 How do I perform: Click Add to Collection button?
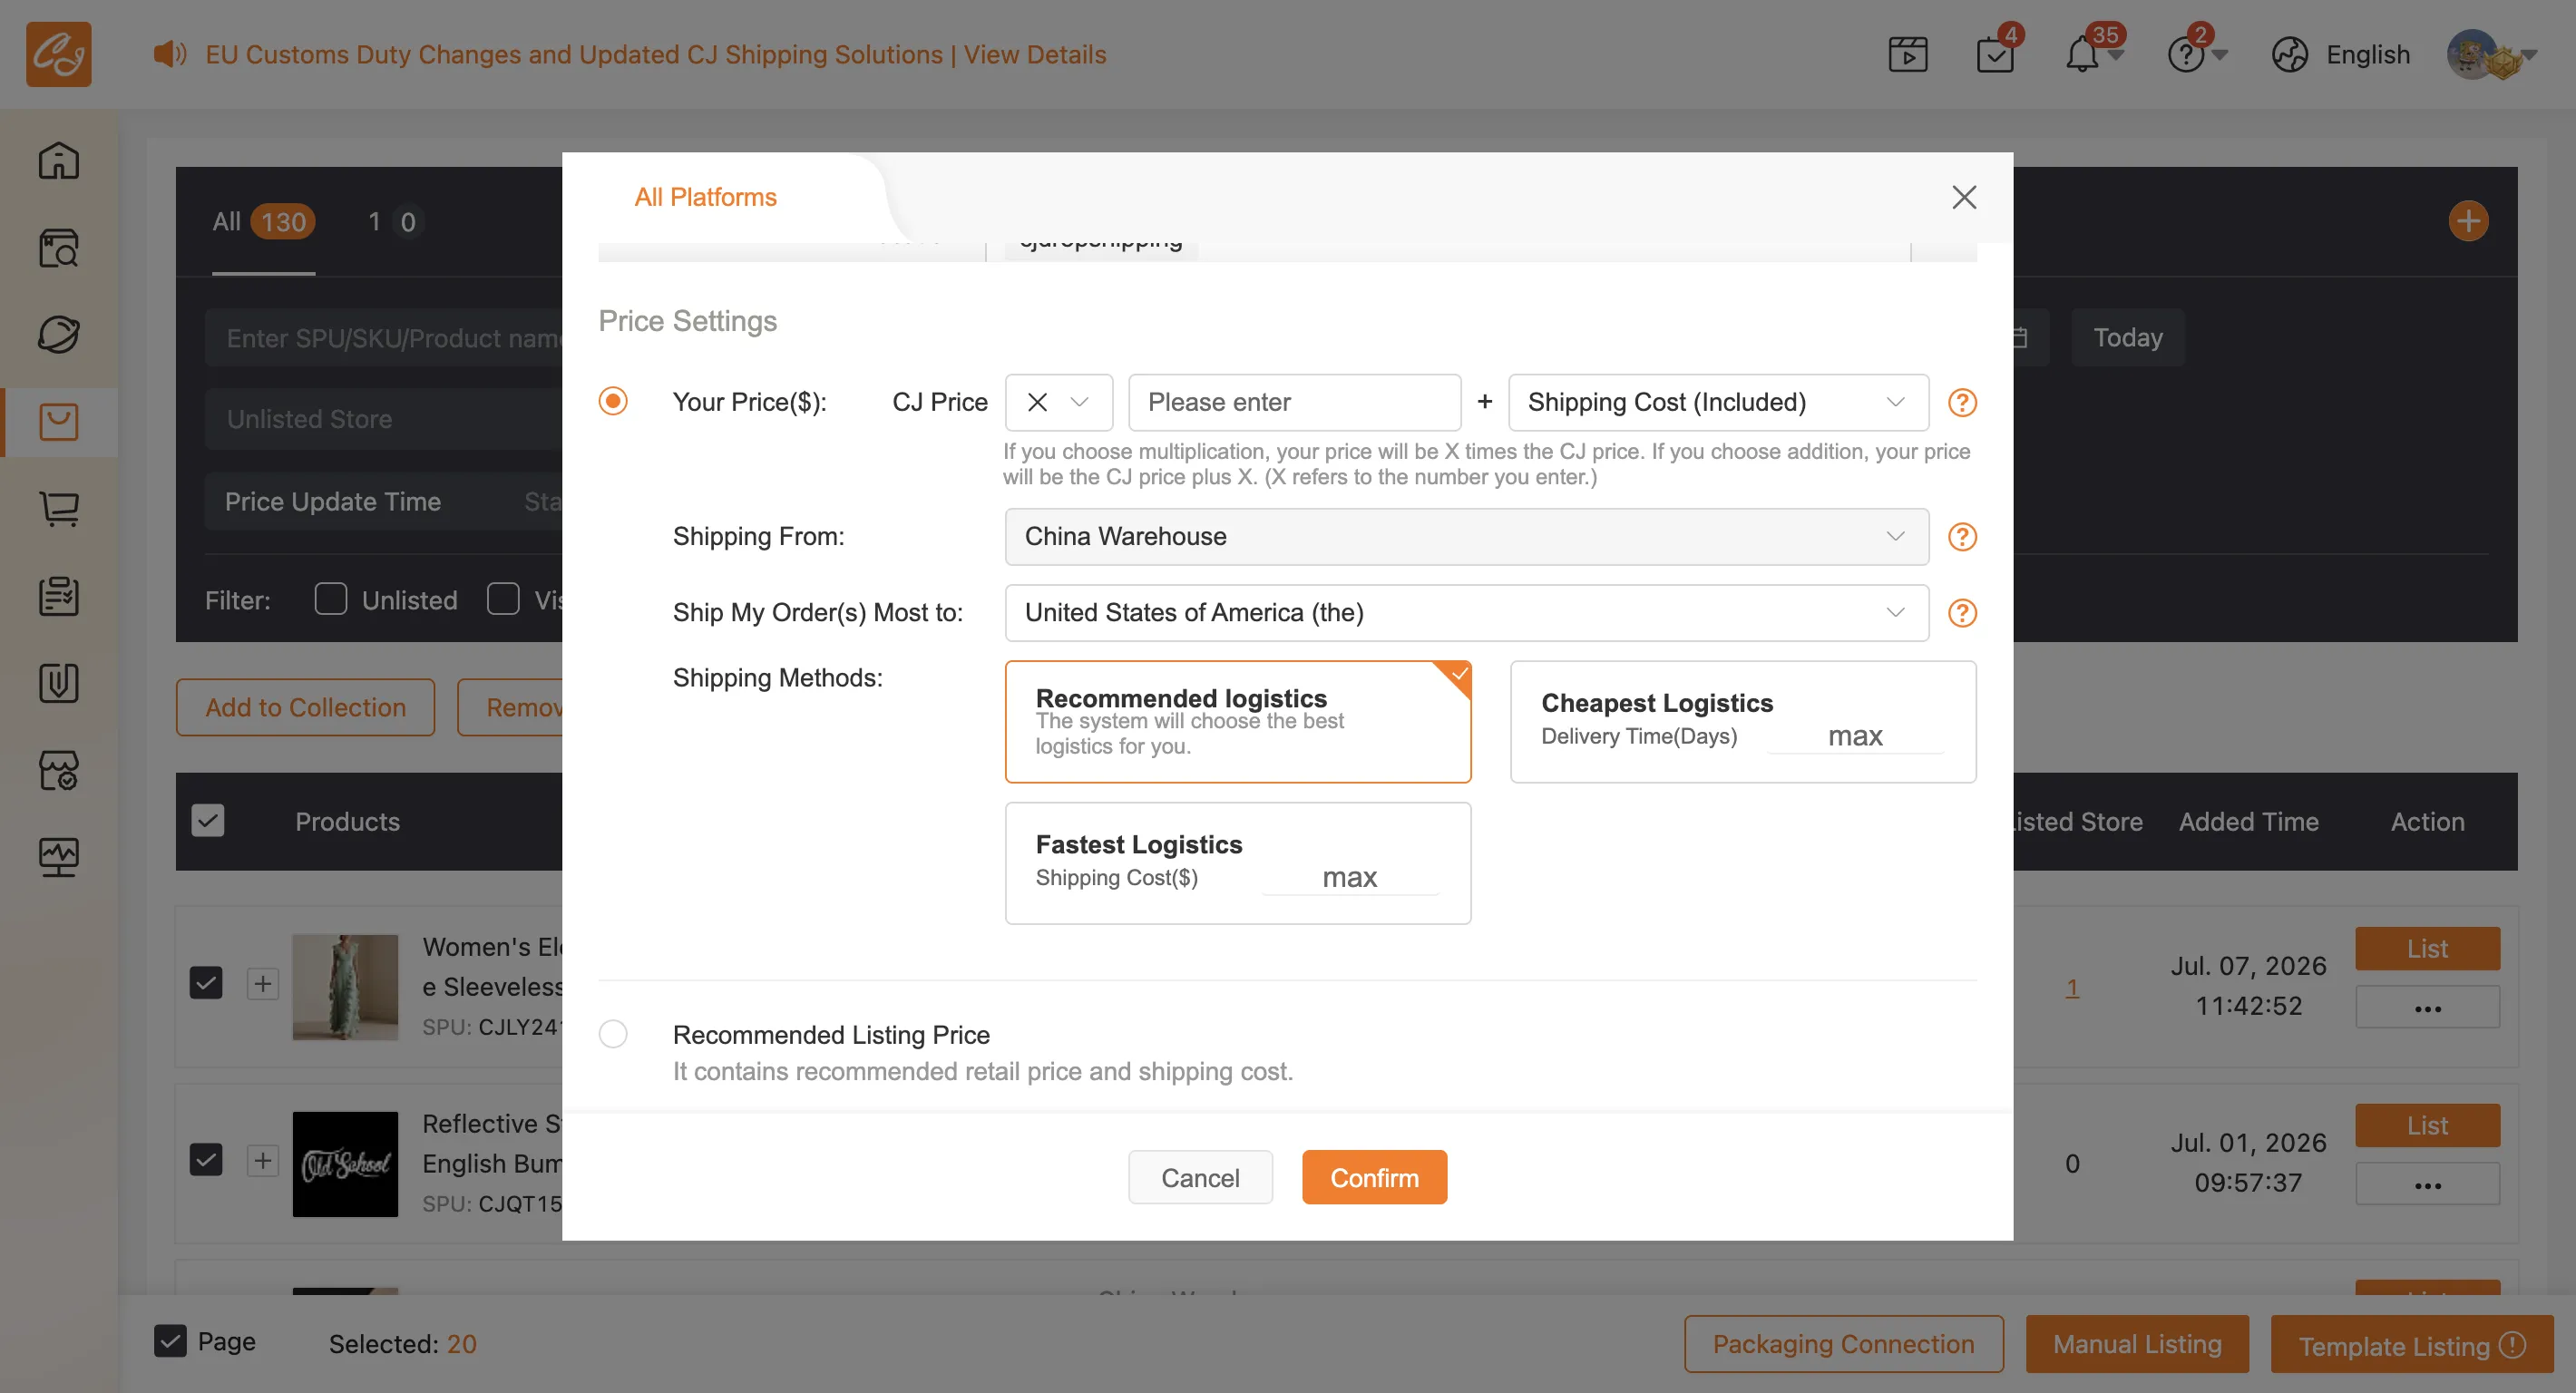(305, 707)
